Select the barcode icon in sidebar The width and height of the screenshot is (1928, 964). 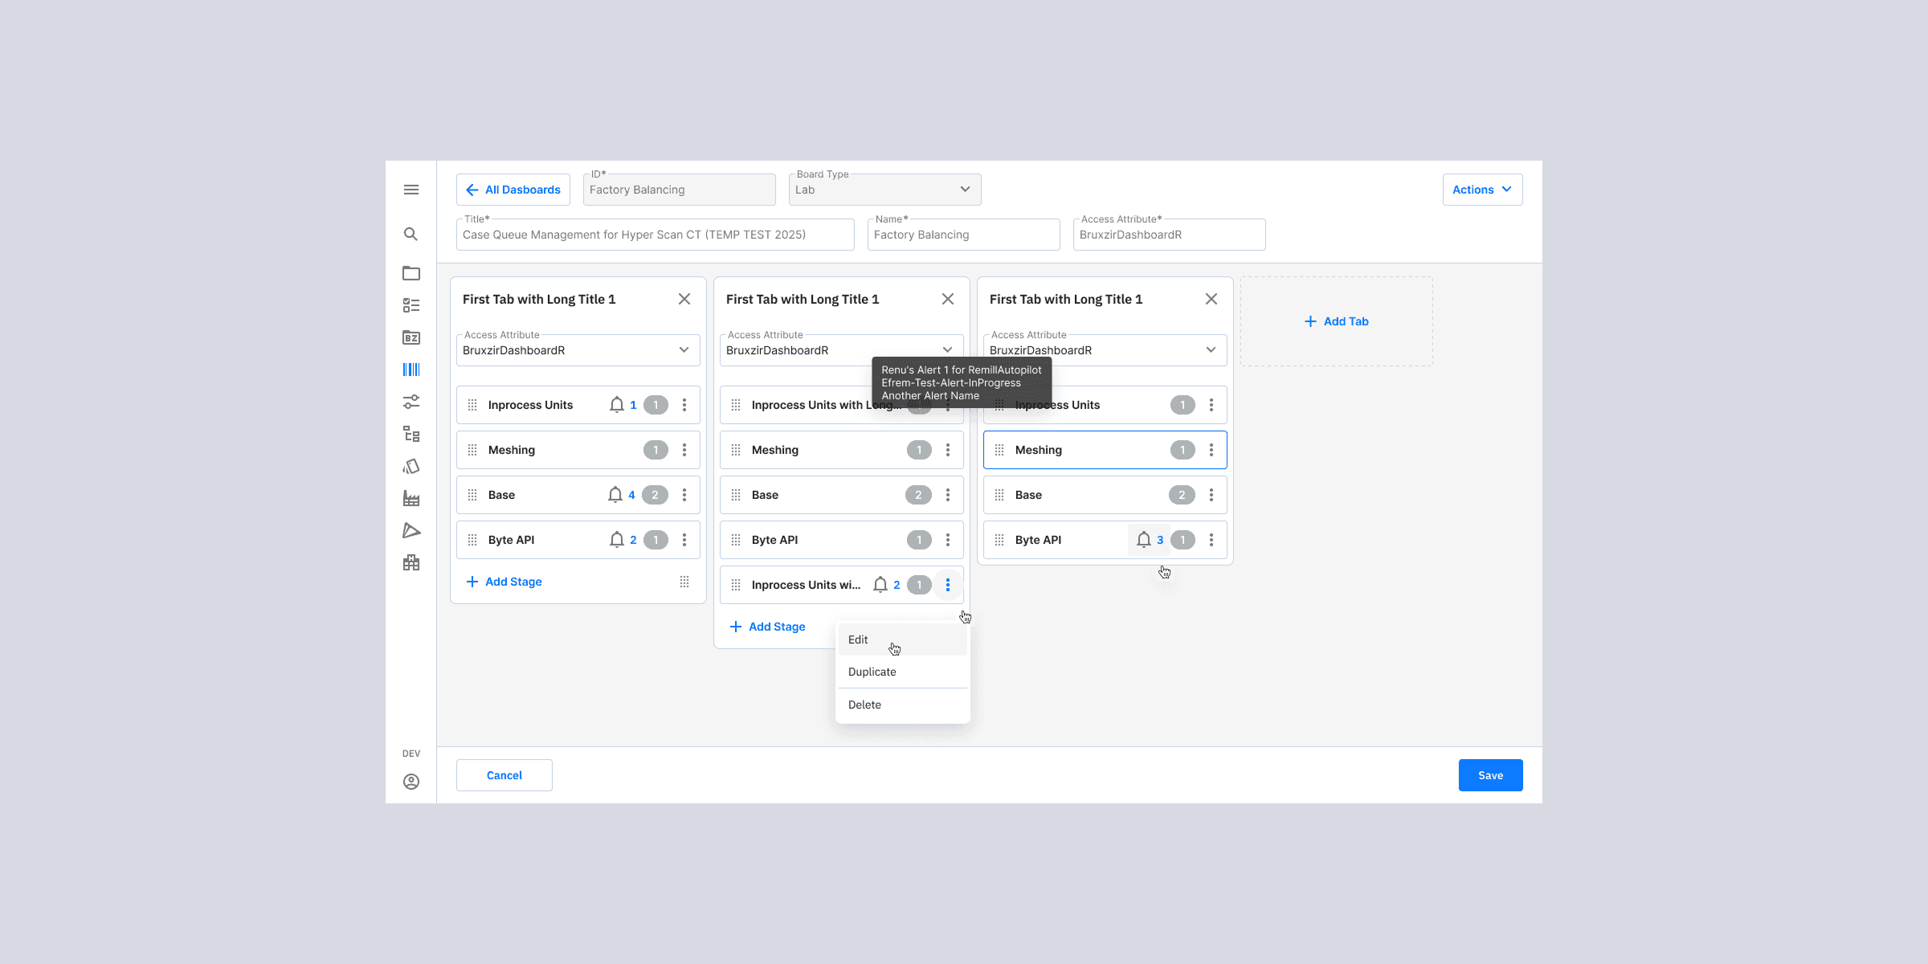pyautogui.click(x=411, y=370)
